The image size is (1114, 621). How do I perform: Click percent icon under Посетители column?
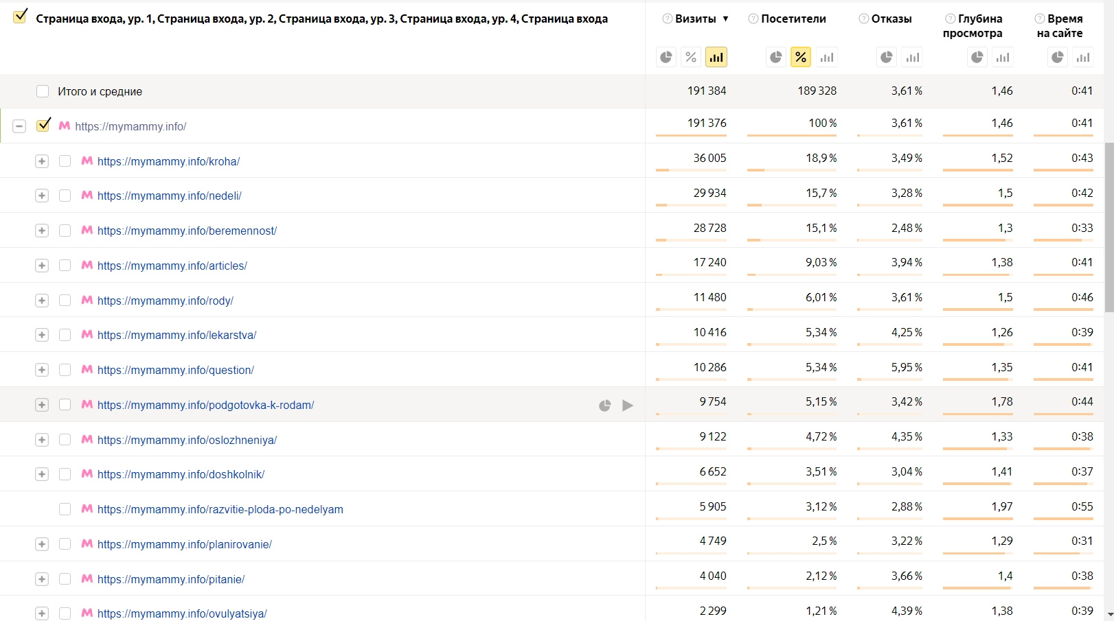[801, 58]
